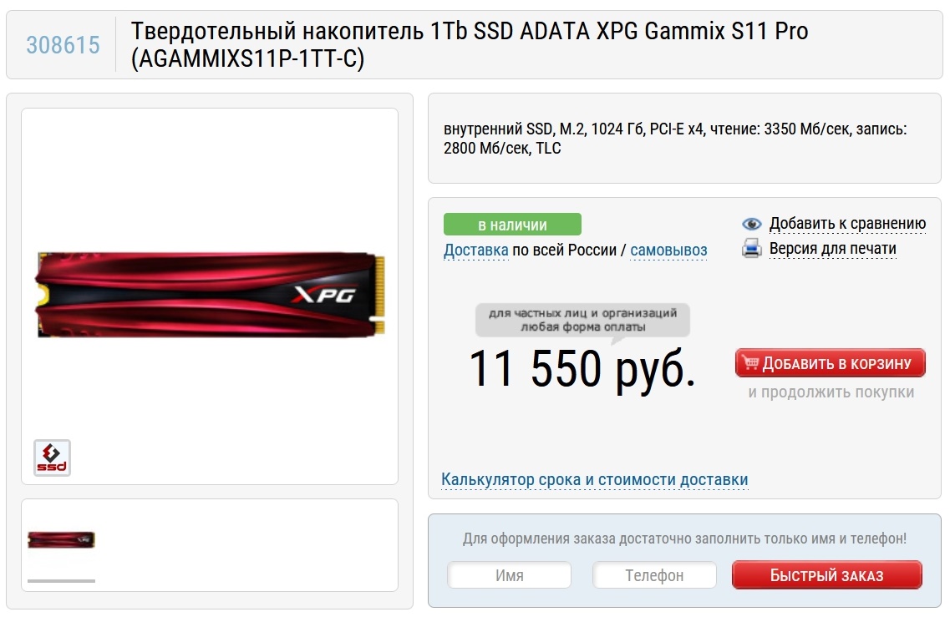Click the 11 550 руб. price

point(582,369)
